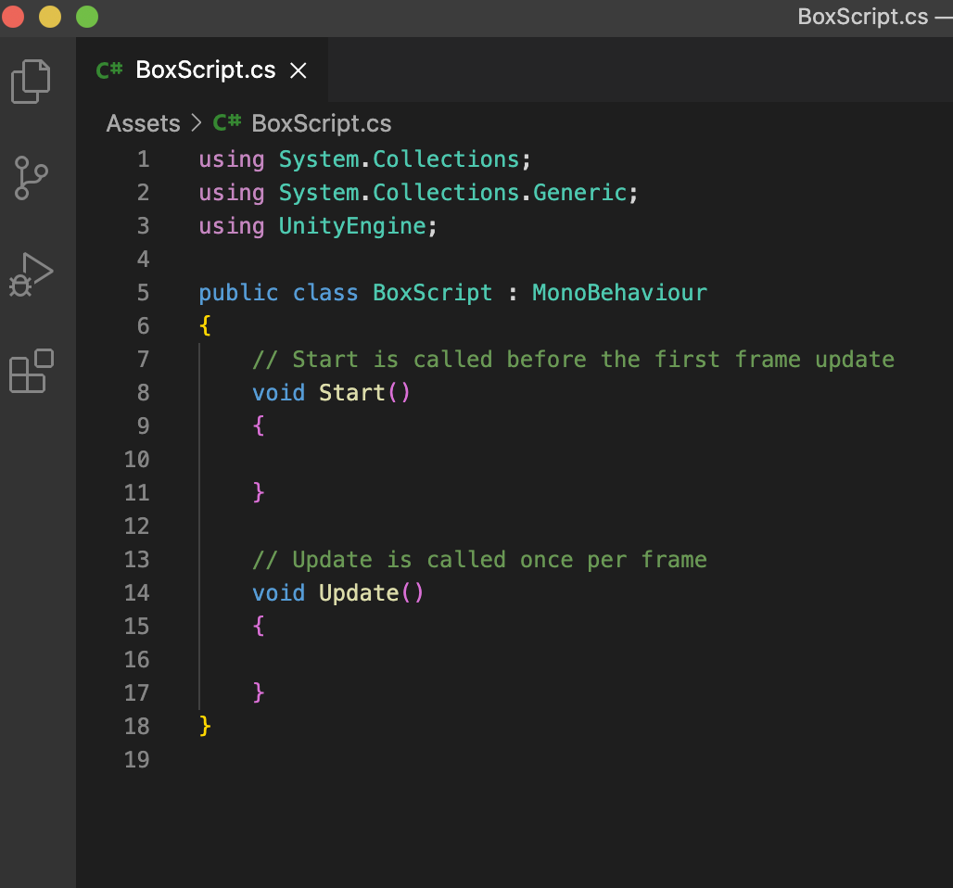The height and width of the screenshot is (888, 953).
Task: Select the BoxScript.cs tab
Action: click(202, 70)
